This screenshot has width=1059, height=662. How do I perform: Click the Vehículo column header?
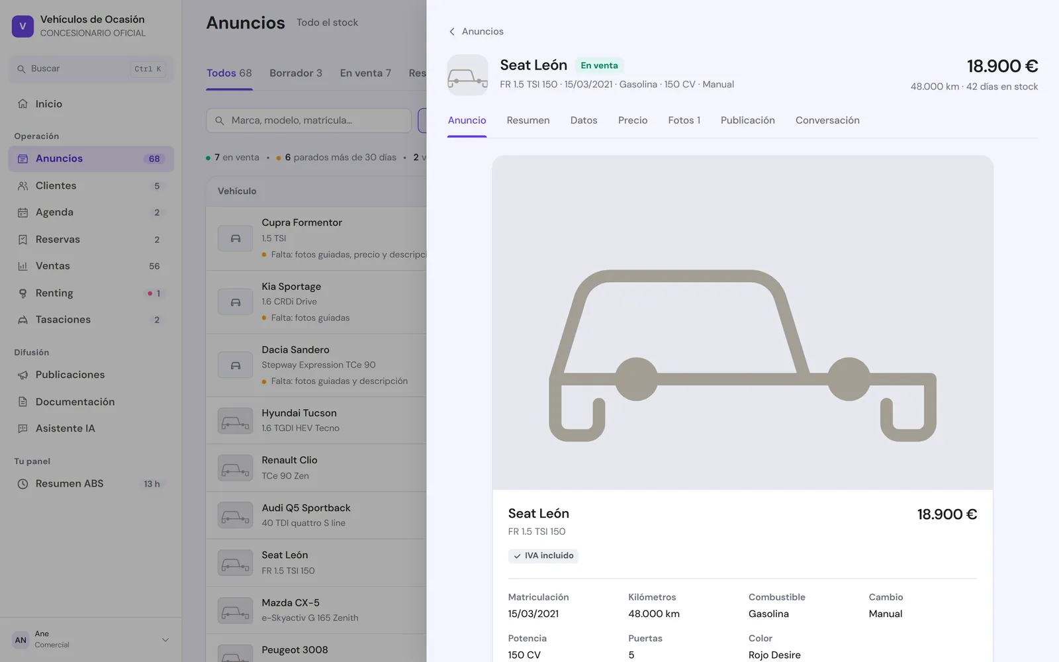pos(237,191)
